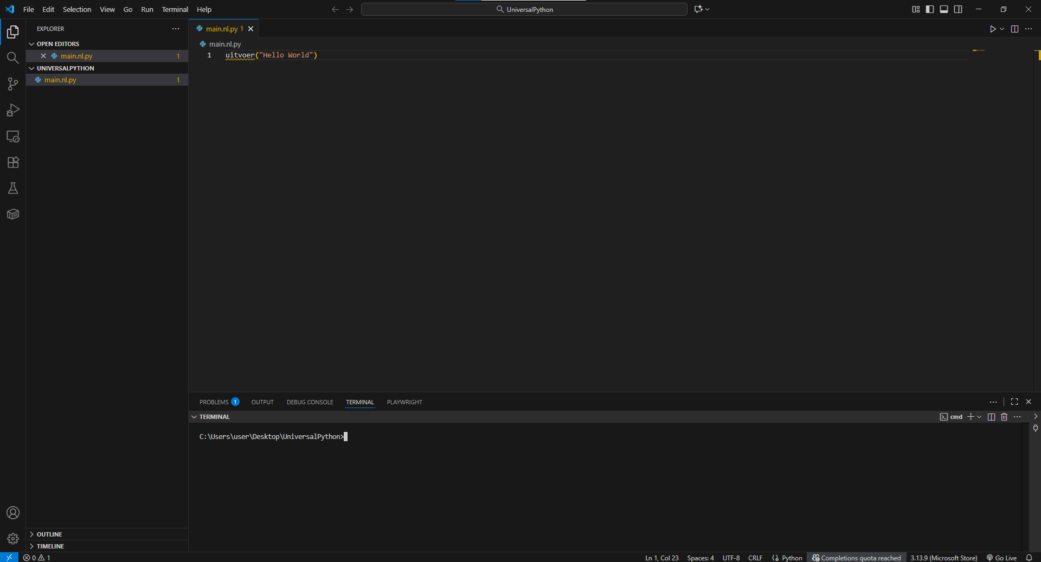Kill the active terminal with trash icon

[x=1004, y=417]
